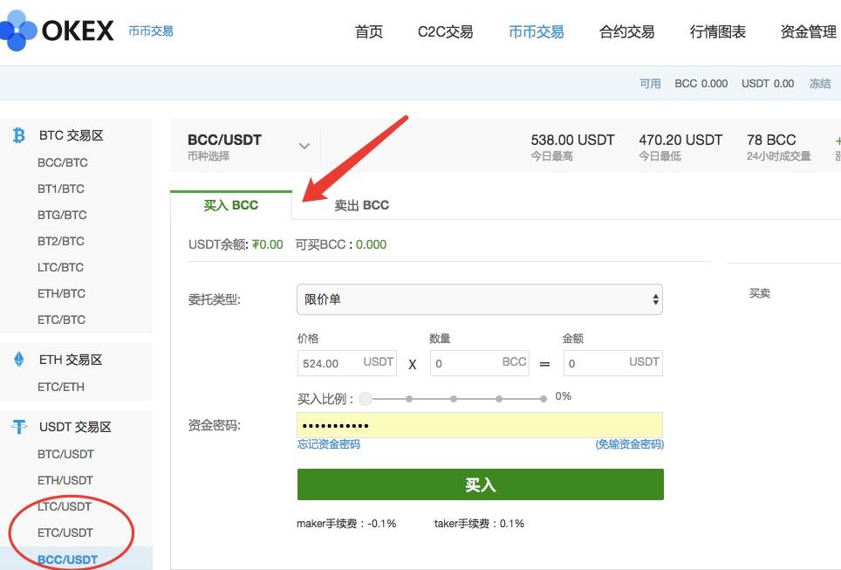Image resolution: width=841 pixels, height=570 pixels.
Task: Select the LTC/USDT trading pair
Action: (65, 506)
